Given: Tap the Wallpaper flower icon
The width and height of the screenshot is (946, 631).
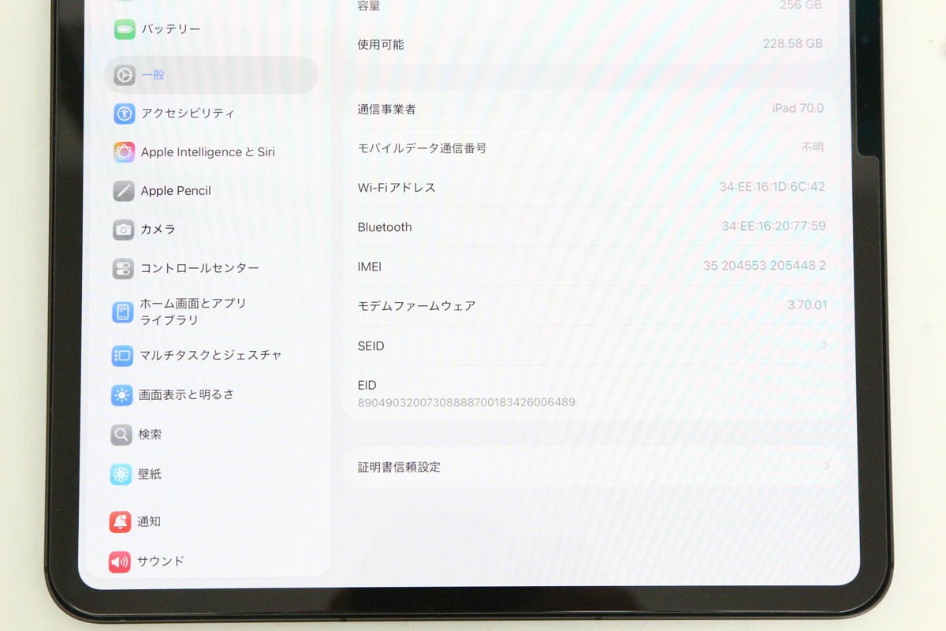Looking at the screenshot, I should [x=121, y=474].
